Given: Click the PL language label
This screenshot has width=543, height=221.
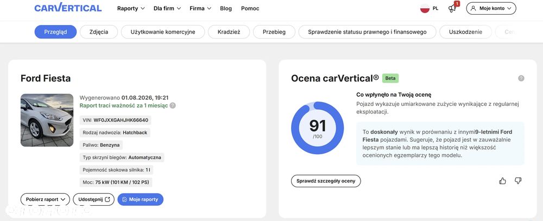Looking at the screenshot, I should pos(435,8).
